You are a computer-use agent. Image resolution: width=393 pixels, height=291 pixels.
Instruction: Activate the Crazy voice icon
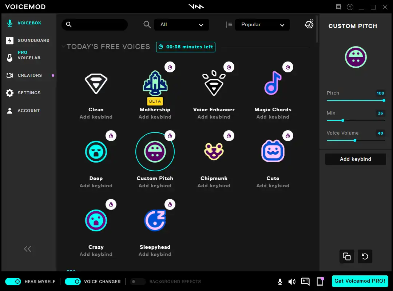tap(96, 220)
